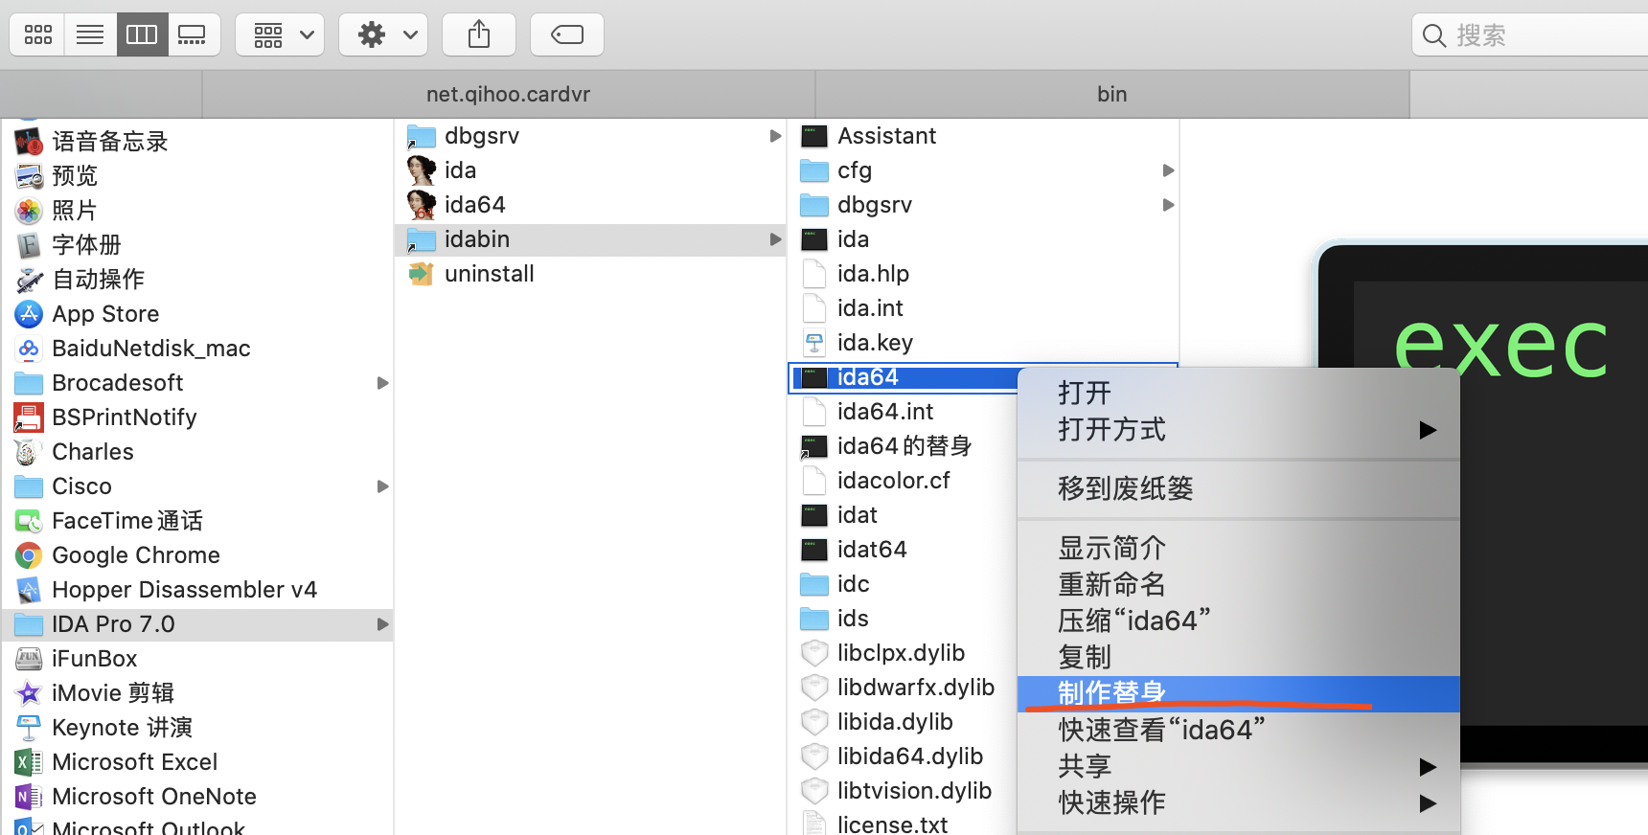Image resolution: width=1648 pixels, height=835 pixels.
Task: Click the Google Chrome icon
Action: point(29,555)
